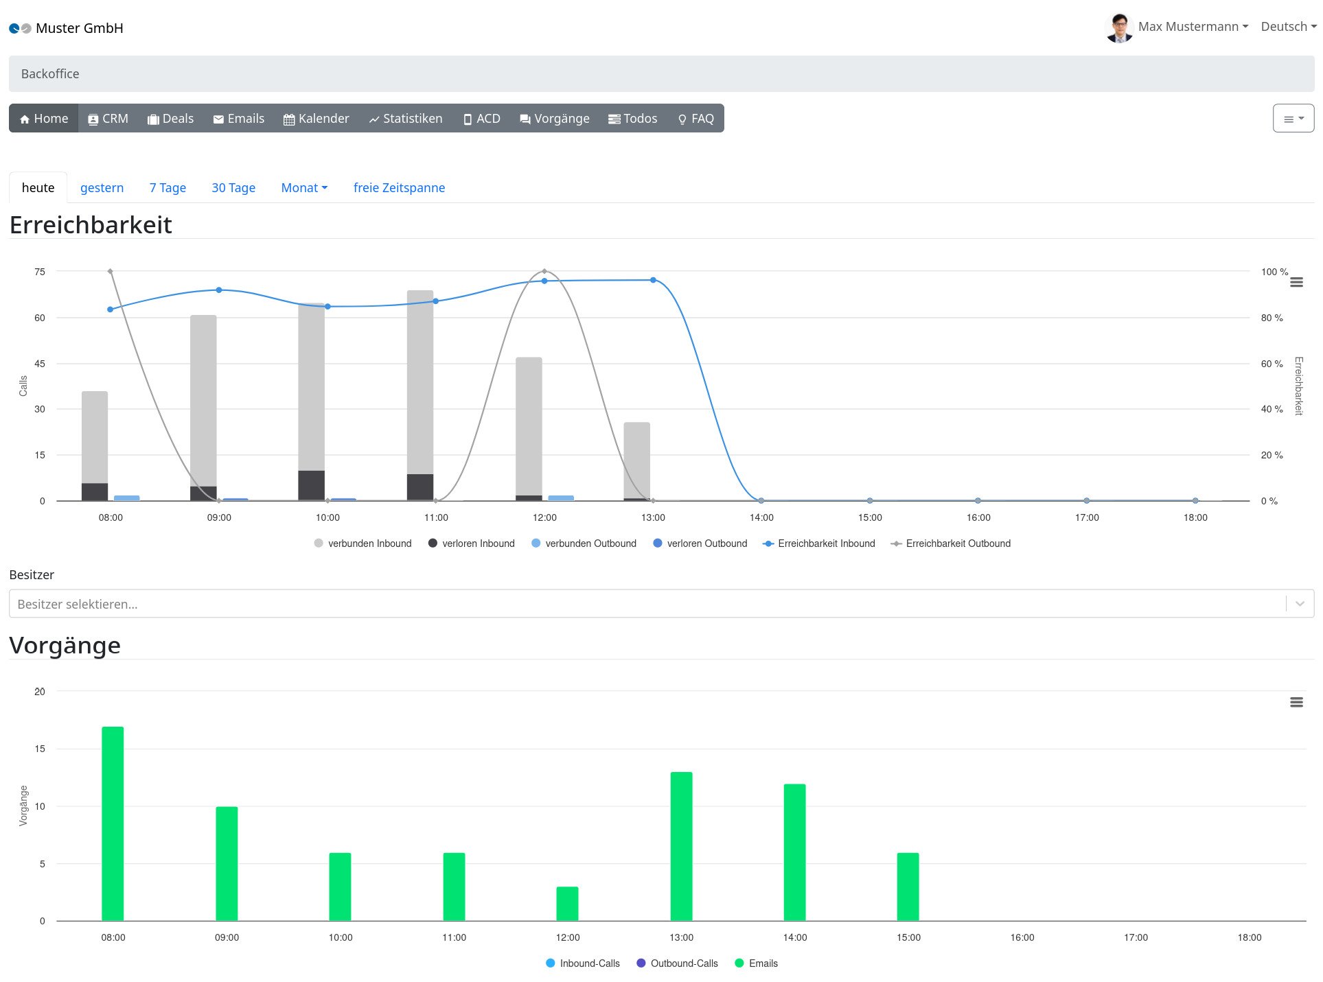The image size is (1323, 982).
Task: Click the Besitzer selektieren input field
Action: click(647, 604)
